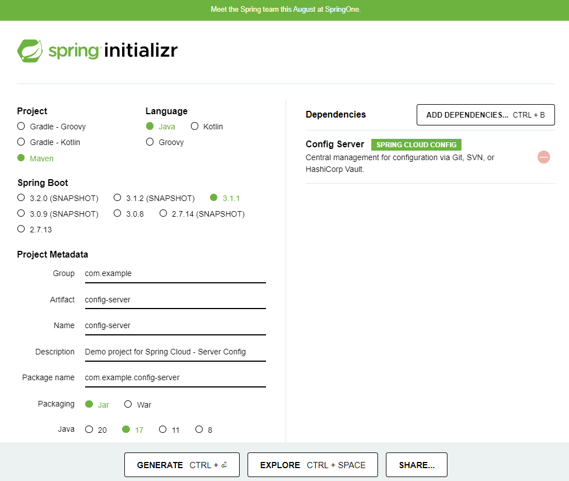Select Maven project type
Screen dimensions: 569x481
coord(35,158)
